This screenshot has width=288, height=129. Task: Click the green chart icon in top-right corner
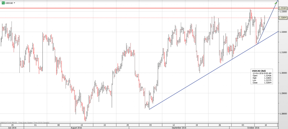[276, 3]
